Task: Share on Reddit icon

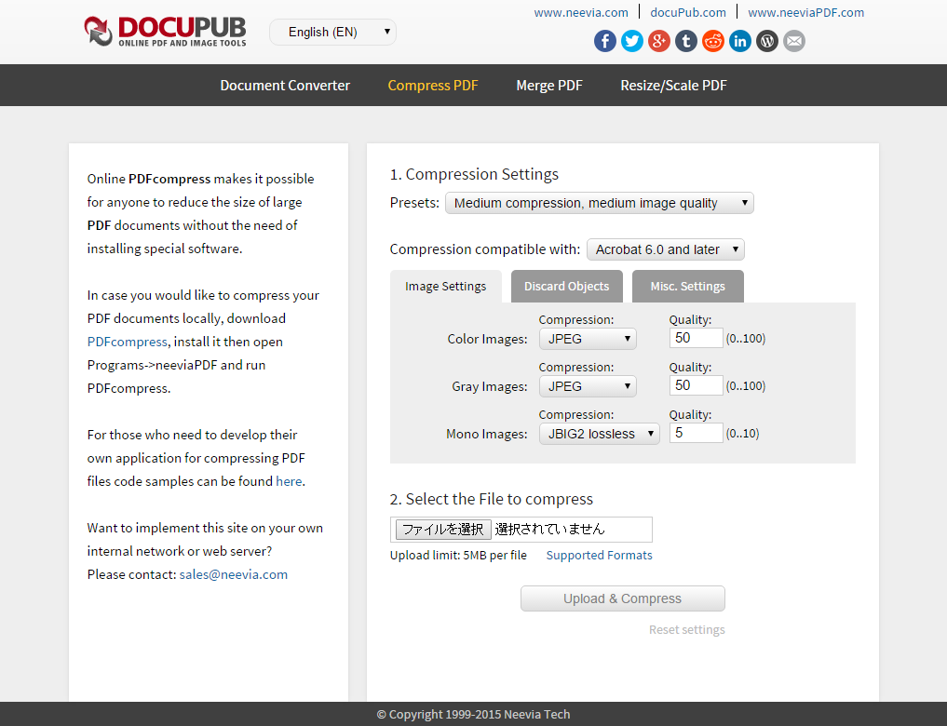Action: (713, 41)
